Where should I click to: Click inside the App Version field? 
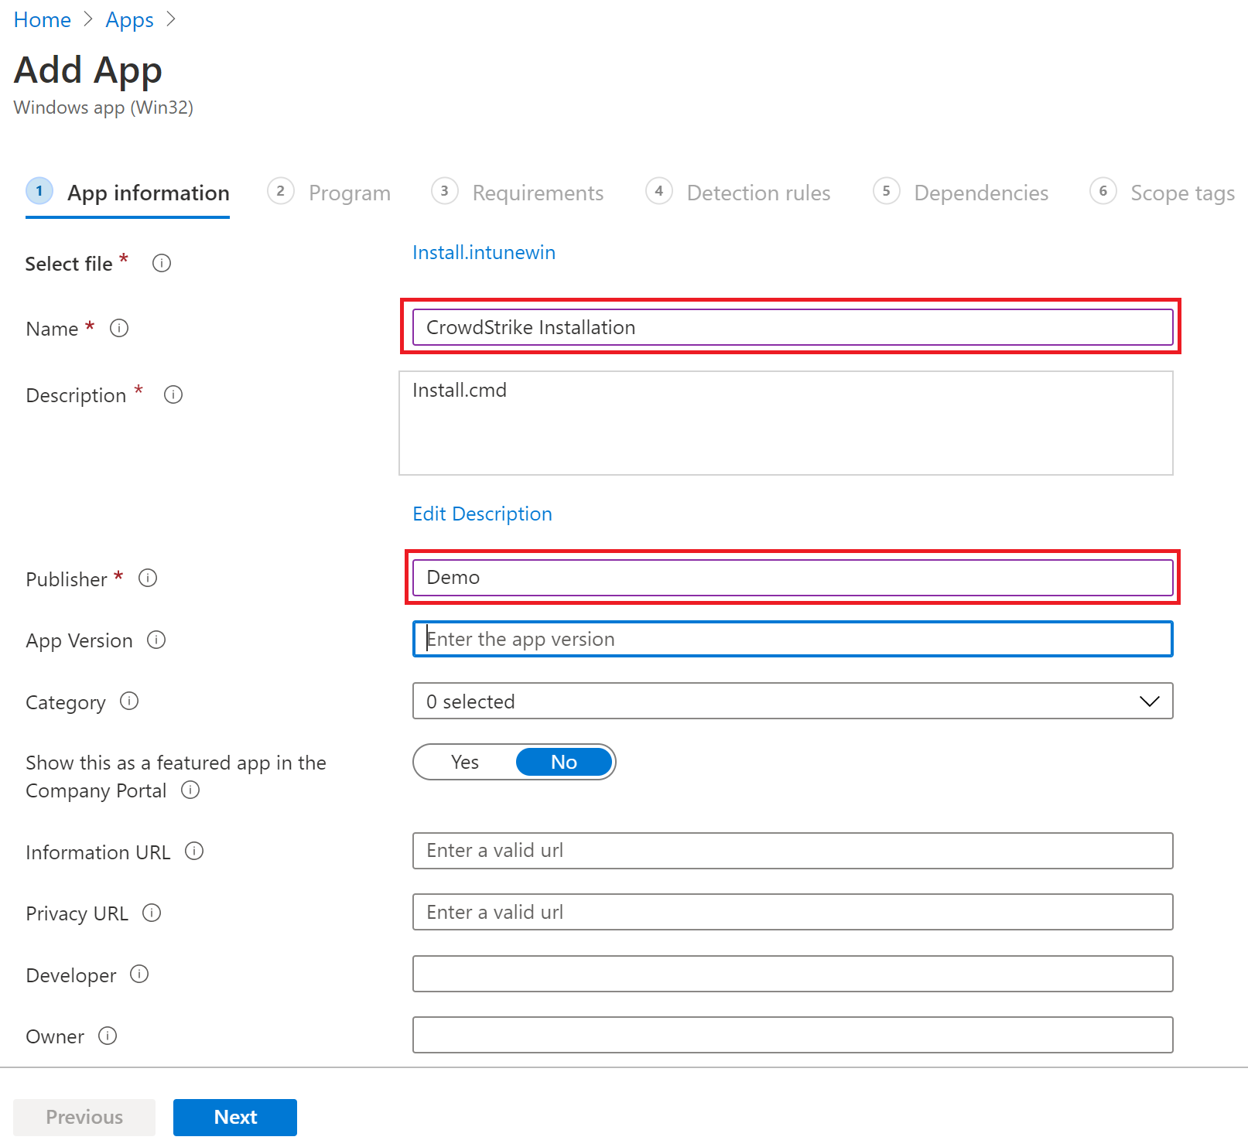tap(792, 639)
